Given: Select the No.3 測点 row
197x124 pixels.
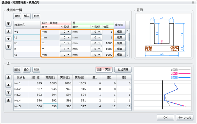Looking at the screenshot, I should click(72, 95).
